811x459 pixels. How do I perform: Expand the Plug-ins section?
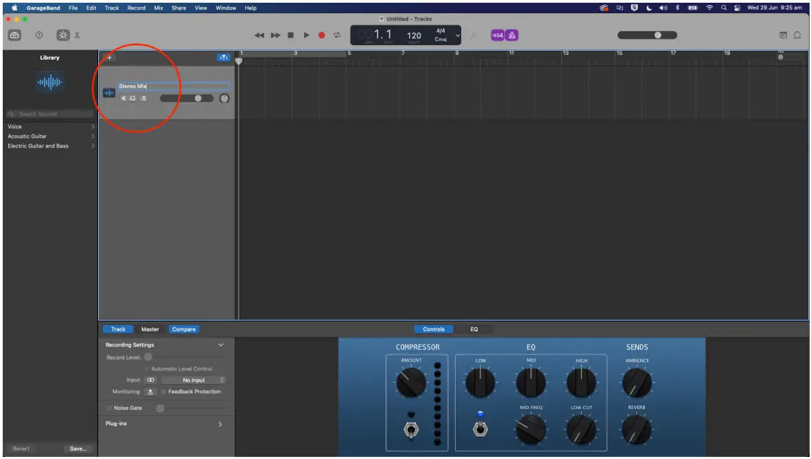point(220,424)
